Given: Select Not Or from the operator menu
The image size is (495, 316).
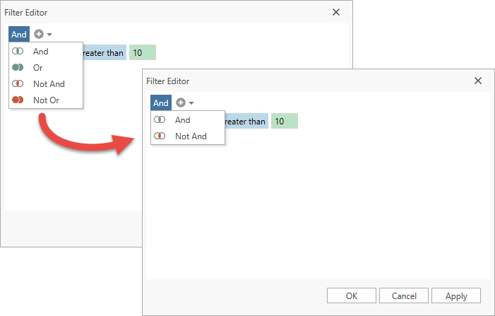Looking at the screenshot, I should (46, 100).
